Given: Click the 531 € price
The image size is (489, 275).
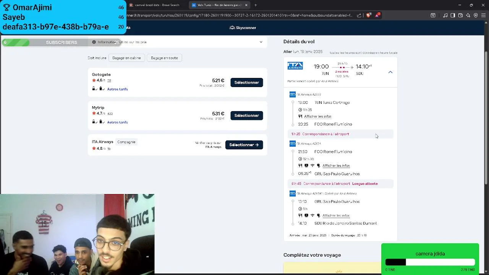Looking at the screenshot, I should point(218,113).
